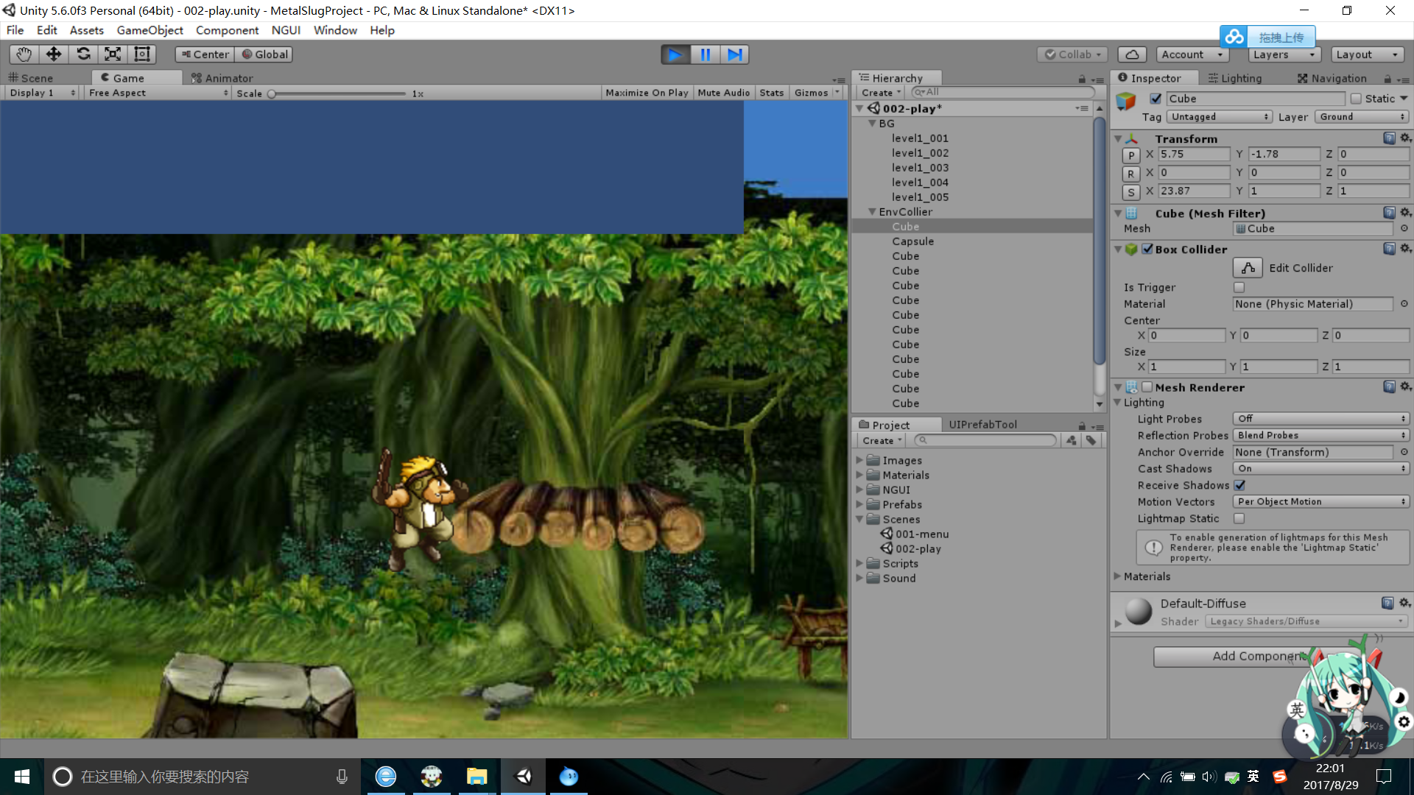
Task: Toggle the Global orientation button
Action: [264, 54]
